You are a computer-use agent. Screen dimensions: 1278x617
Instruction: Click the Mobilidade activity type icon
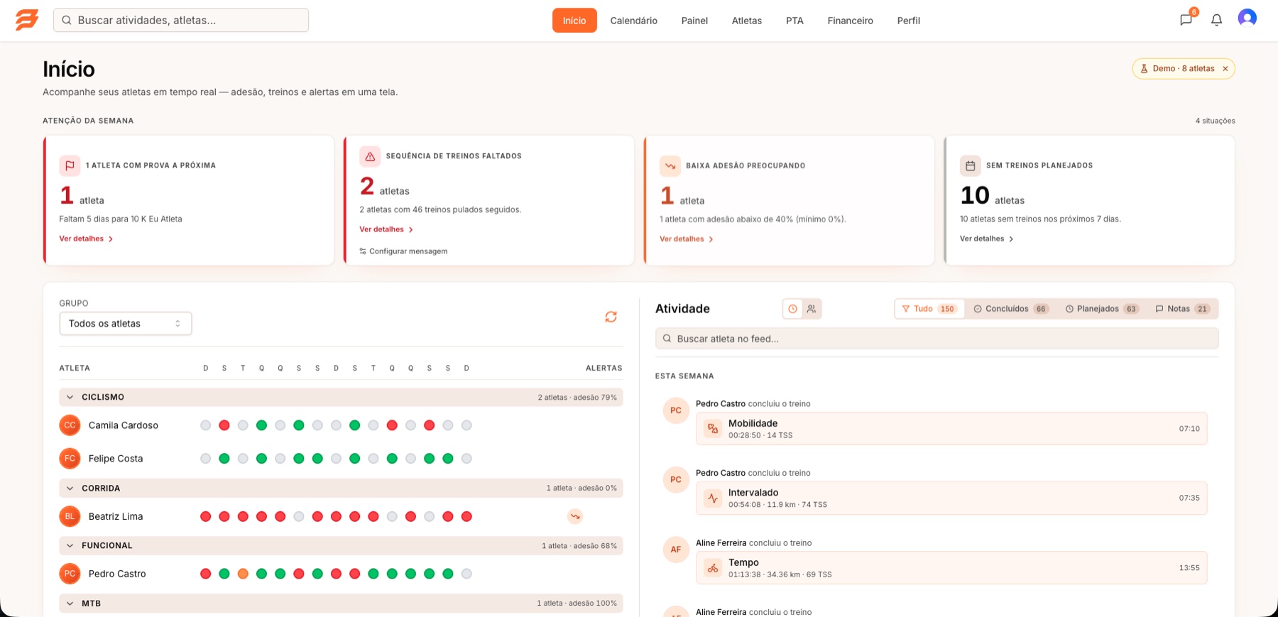(713, 428)
